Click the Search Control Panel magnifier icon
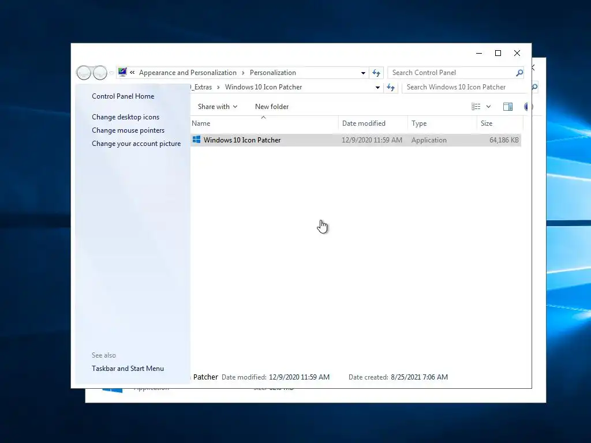Viewport: 591px width, 443px height. [520, 73]
